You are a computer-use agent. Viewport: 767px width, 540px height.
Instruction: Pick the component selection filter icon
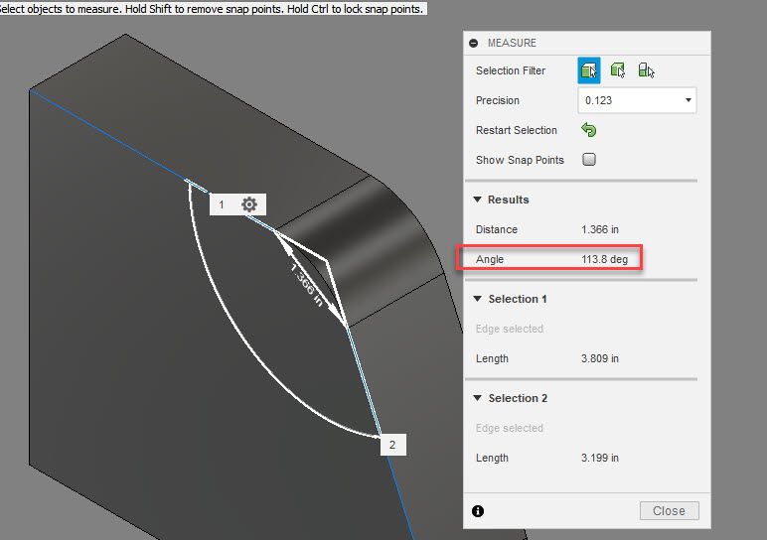(646, 70)
